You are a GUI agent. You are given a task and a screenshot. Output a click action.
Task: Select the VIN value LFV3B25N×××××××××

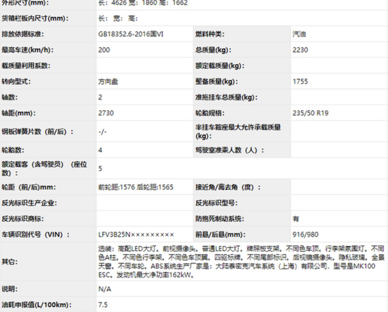(136, 235)
